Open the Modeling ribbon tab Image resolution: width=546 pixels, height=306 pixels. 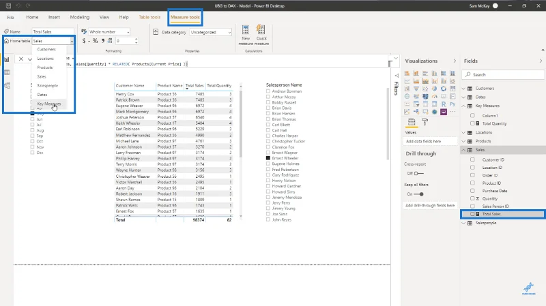point(79,17)
